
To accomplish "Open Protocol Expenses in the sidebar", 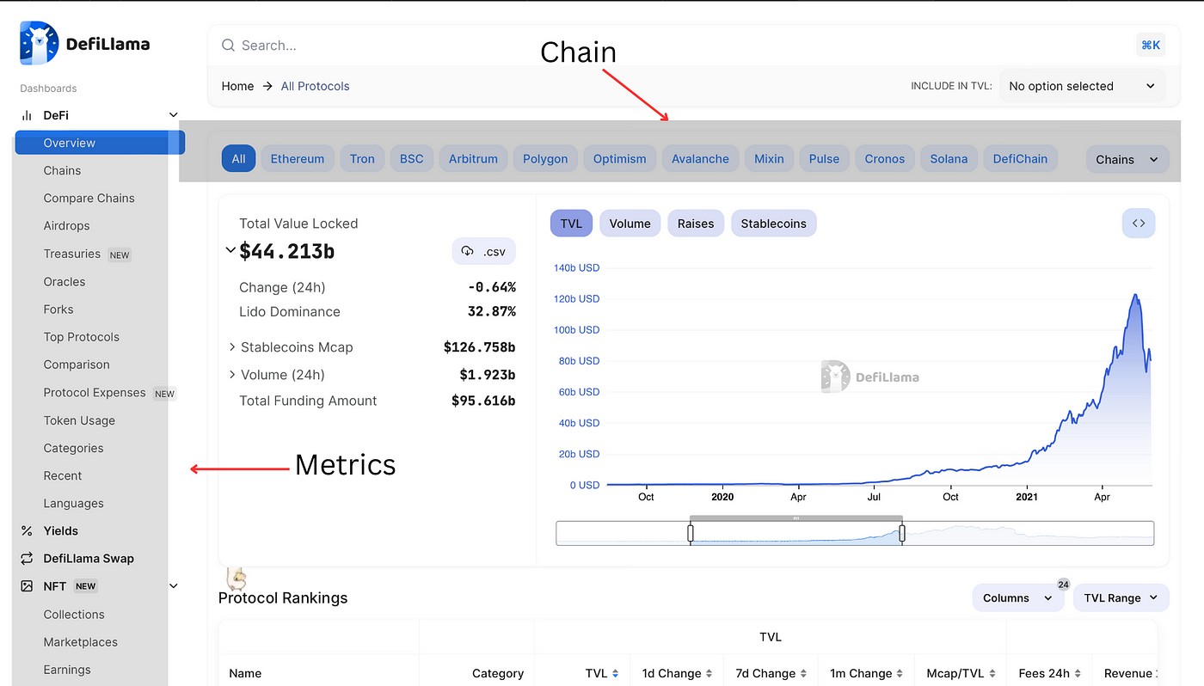I will pos(95,392).
